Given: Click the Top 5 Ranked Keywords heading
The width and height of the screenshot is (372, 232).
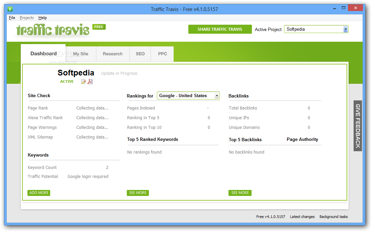Looking at the screenshot, I should [x=153, y=140].
